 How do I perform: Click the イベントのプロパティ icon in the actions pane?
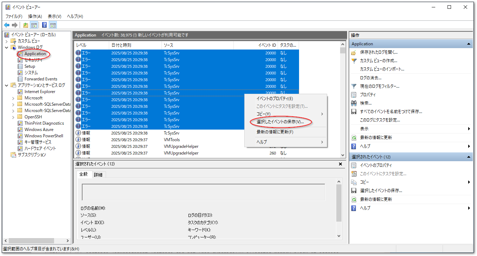[354, 165]
